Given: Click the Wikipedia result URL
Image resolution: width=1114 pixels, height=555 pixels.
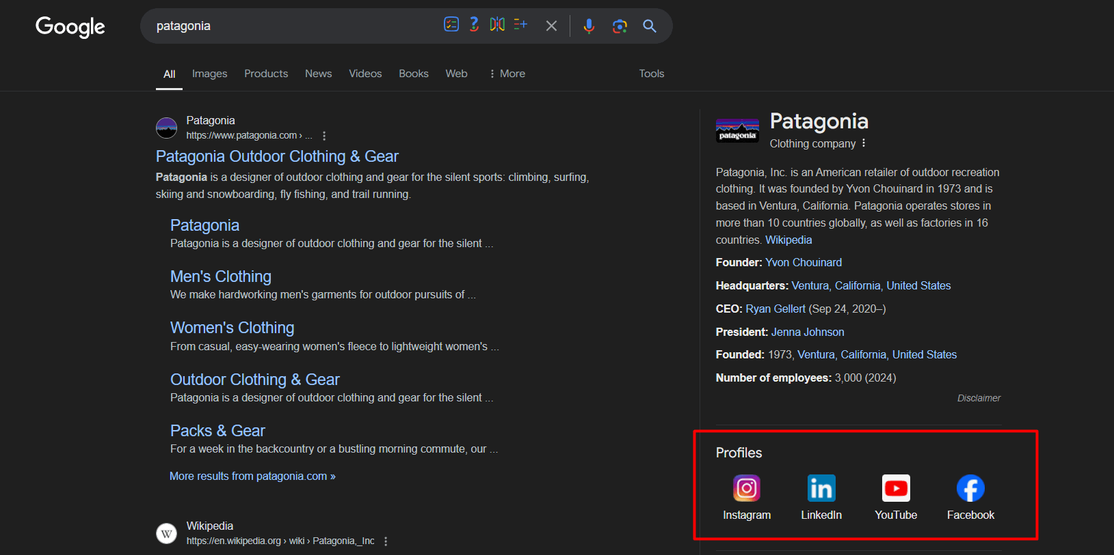Looking at the screenshot, I should 280,541.
